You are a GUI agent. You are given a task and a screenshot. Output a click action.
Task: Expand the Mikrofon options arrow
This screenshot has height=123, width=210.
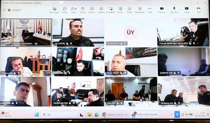pos(180,10)
